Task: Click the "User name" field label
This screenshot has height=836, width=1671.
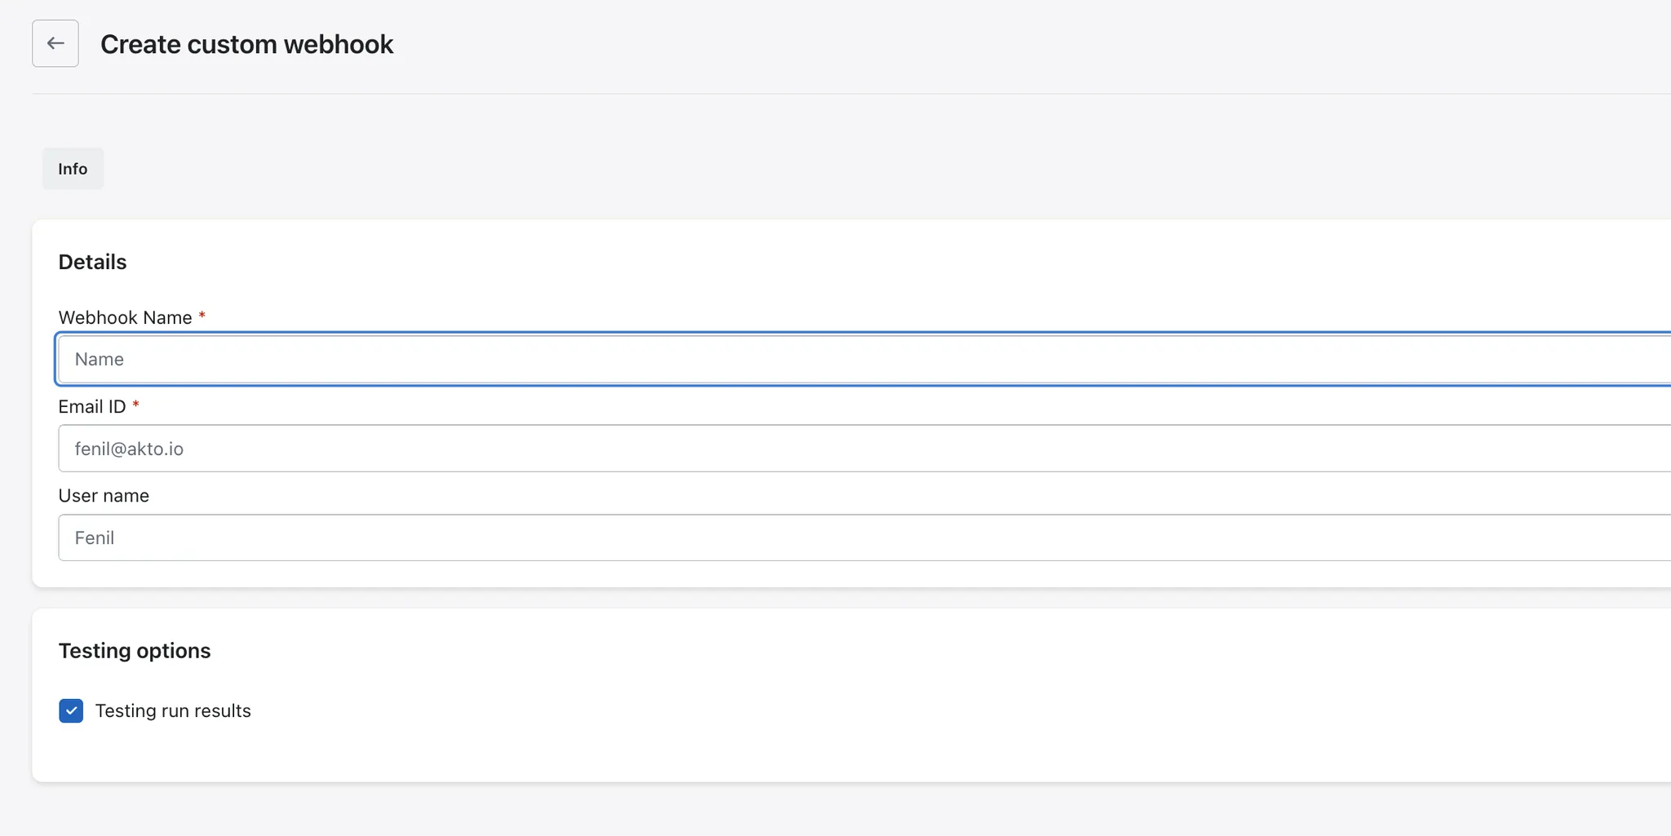Action: coord(104,496)
